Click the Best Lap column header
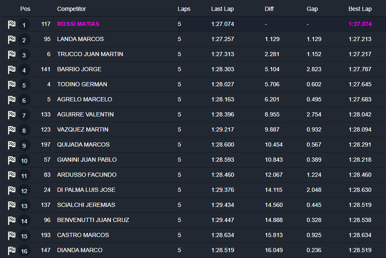 point(360,9)
